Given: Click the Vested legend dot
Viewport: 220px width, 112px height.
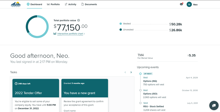Looking at the screenshot, I should click(x=121, y=24).
